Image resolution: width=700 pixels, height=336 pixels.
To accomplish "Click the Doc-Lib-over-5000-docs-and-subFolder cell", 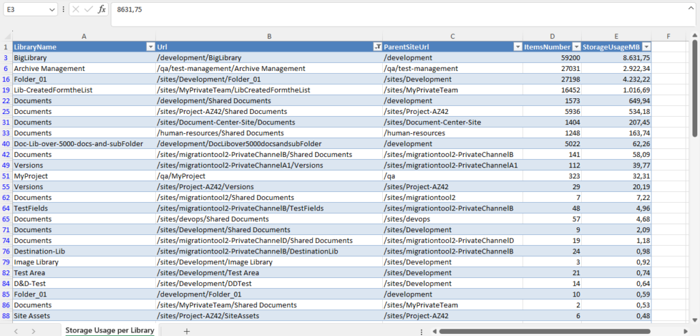I will tap(84, 143).
